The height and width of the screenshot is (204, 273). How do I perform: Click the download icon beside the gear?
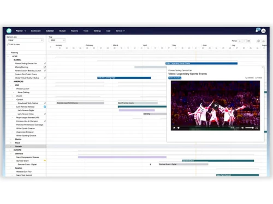[x=263, y=41]
